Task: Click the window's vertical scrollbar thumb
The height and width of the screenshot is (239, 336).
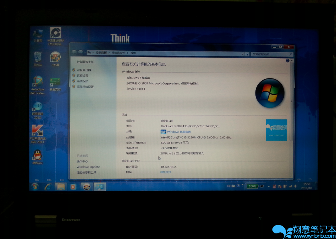Action: coord(291,101)
